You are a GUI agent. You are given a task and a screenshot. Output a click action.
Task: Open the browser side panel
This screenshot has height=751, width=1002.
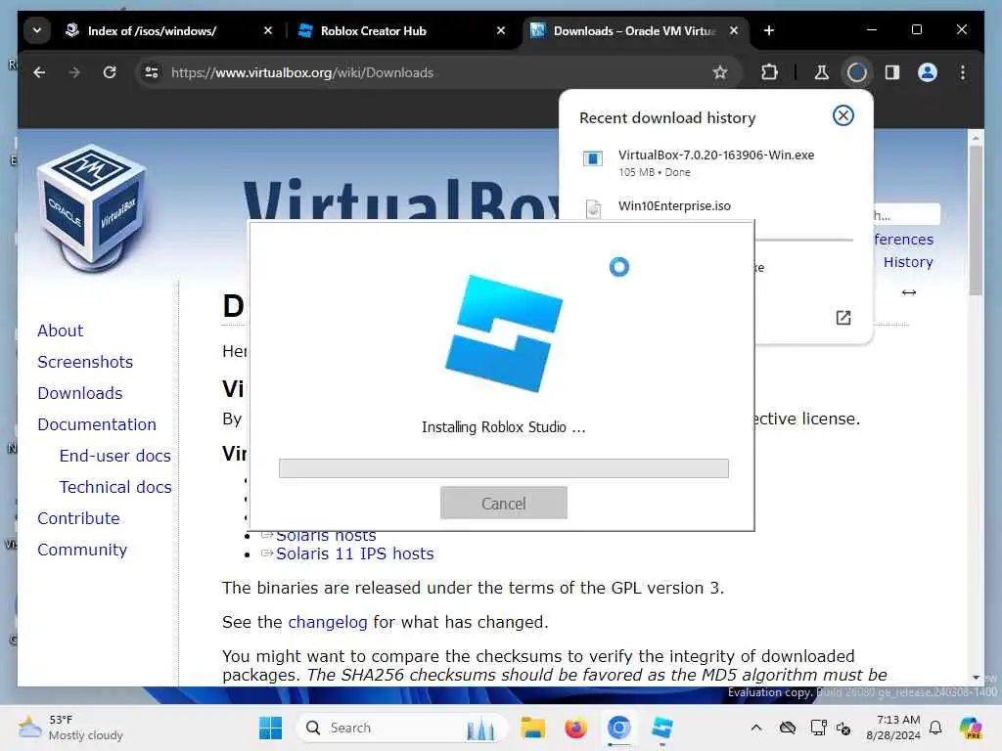892,72
